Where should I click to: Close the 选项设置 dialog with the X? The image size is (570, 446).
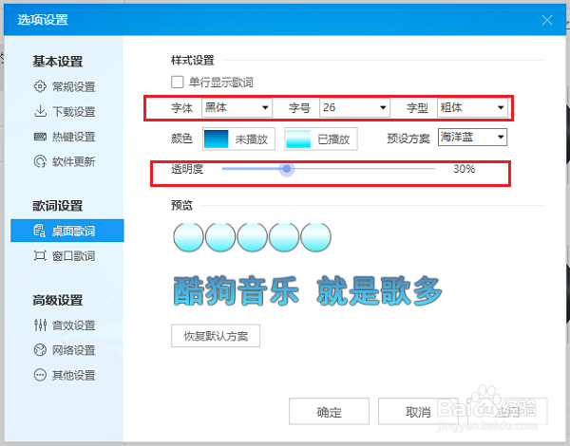pos(547,20)
